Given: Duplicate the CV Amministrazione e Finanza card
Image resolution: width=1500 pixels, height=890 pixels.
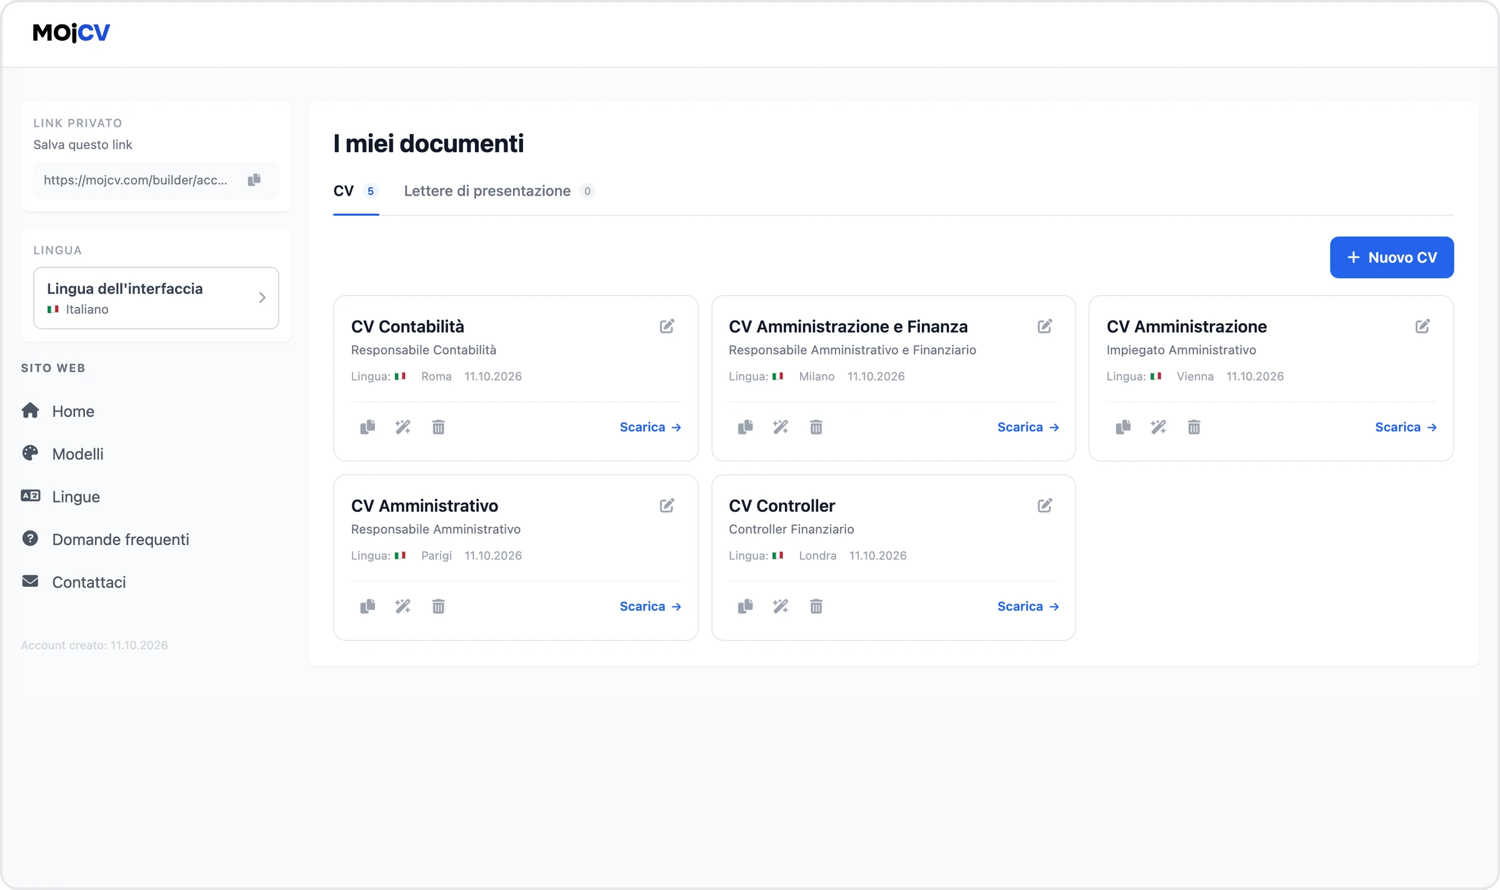Looking at the screenshot, I should click(x=746, y=427).
